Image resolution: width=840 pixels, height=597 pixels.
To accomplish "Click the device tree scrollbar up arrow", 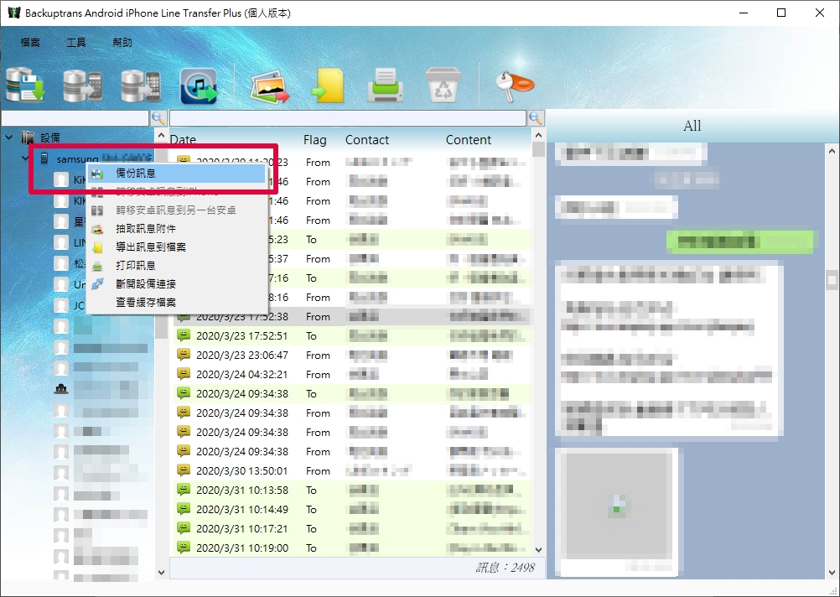I will 161,134.
